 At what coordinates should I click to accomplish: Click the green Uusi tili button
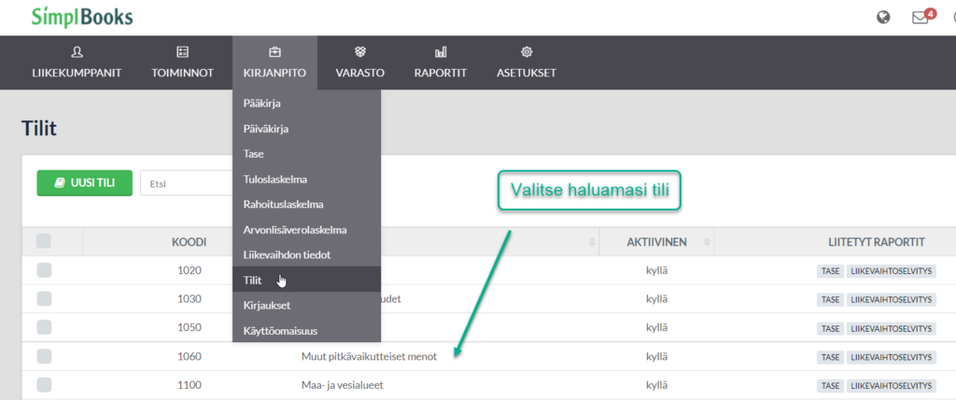[85, 183]
